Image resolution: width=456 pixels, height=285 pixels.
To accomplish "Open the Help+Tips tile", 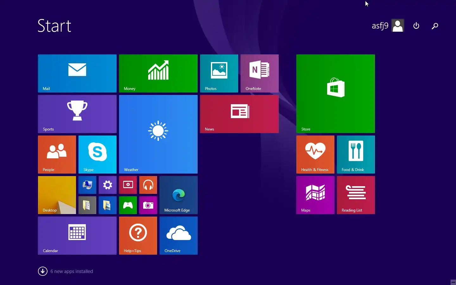I will 138,236.
